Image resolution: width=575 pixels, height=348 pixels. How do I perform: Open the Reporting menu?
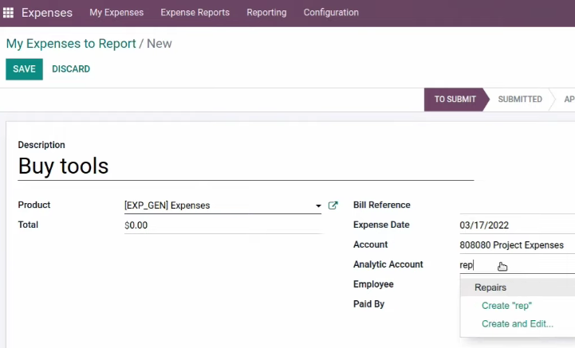coord(266,13)
